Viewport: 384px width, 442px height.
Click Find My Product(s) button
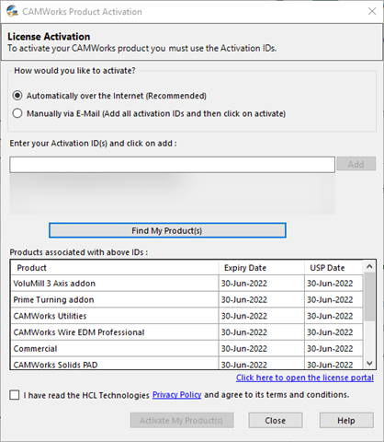(167, 230)
